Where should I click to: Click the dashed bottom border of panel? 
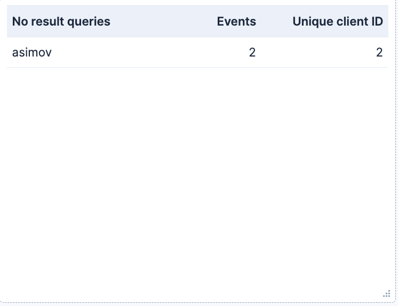[197, 302]
